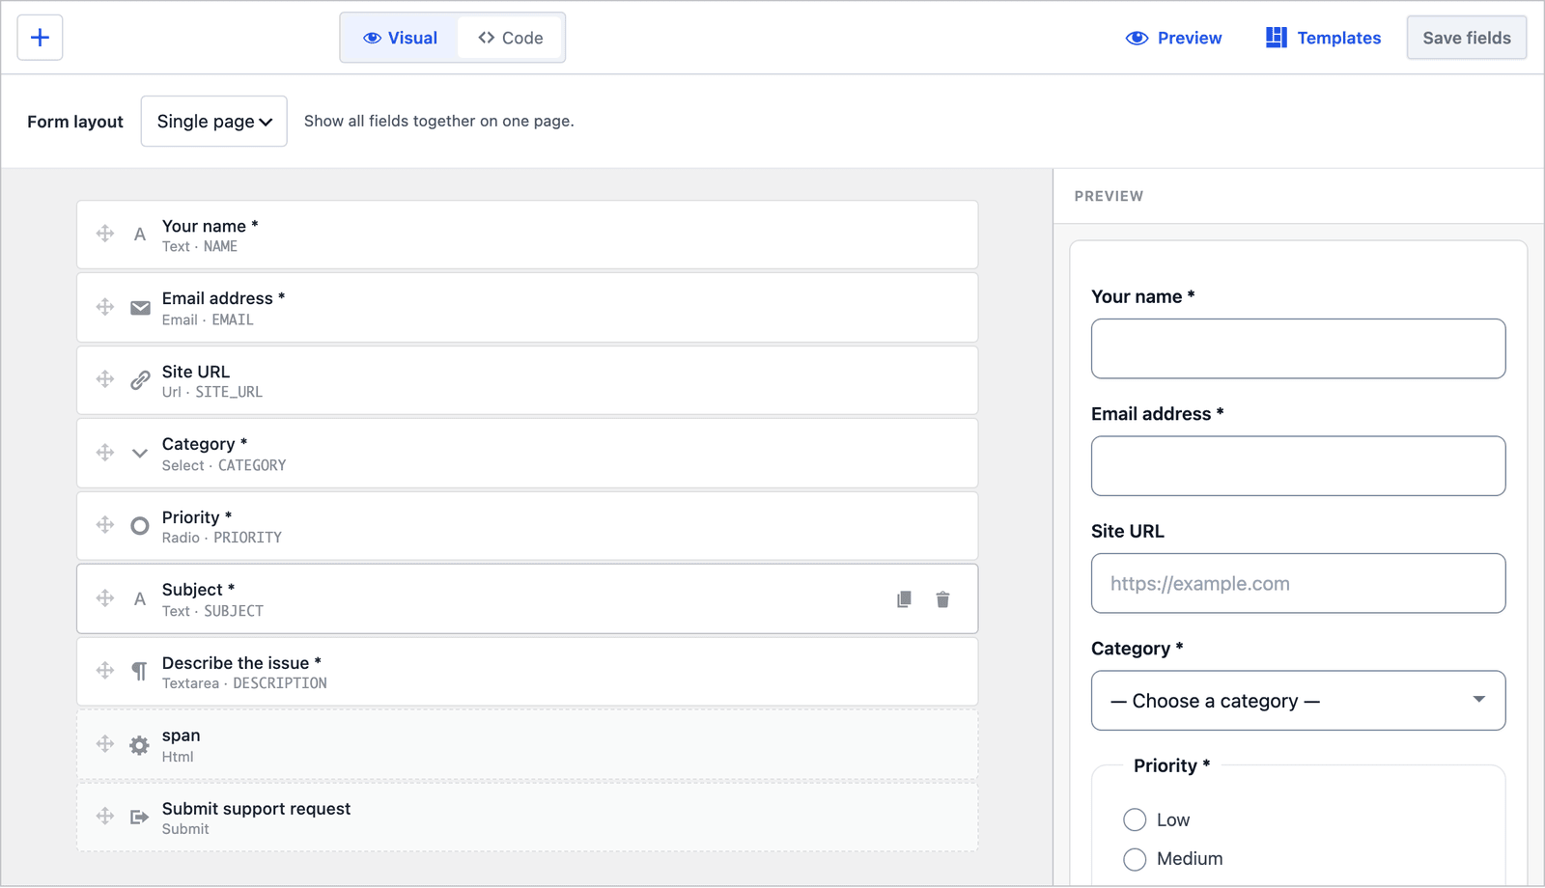Click the paragraph icon of Describe the issue
This screenshot has width=1545, height=888.
pyautogui.click(x=140, y=672)
